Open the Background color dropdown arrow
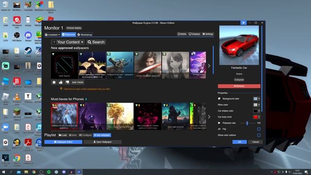311x175 pixels. click(259, 99)
